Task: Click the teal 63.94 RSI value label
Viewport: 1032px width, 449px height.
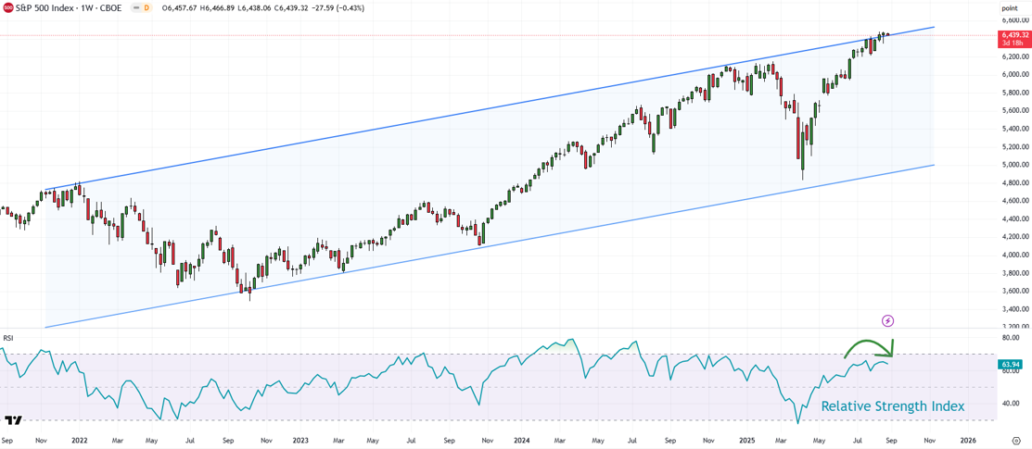Action: coord(1010,364)
